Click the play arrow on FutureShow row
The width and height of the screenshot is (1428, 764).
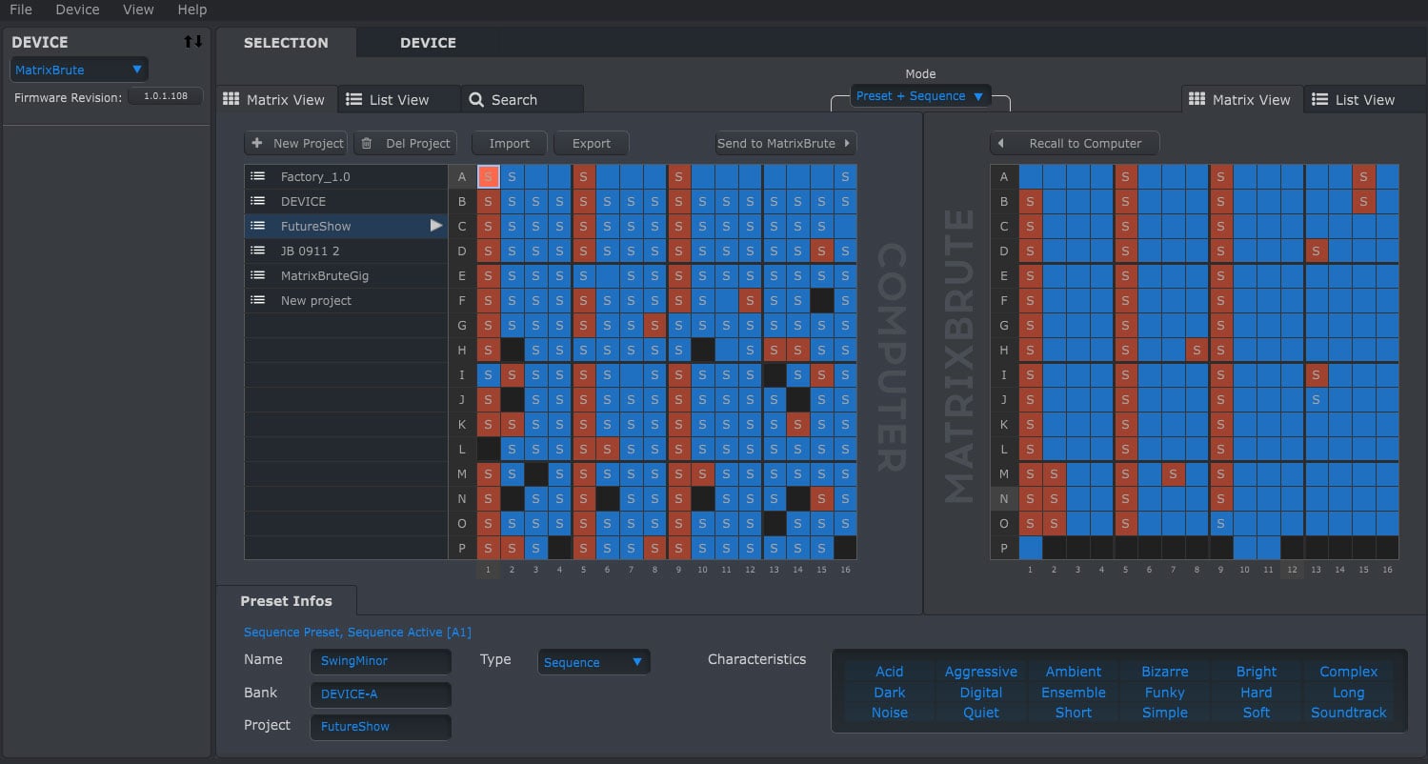(x=436, y=226)
